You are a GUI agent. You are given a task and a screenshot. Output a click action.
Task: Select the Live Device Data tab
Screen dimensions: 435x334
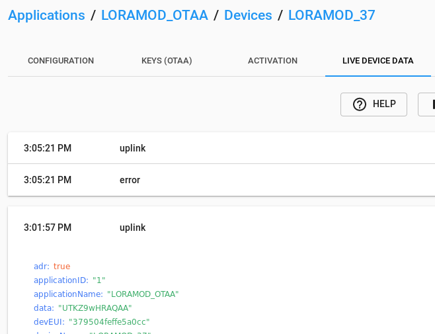pos(378,61)
